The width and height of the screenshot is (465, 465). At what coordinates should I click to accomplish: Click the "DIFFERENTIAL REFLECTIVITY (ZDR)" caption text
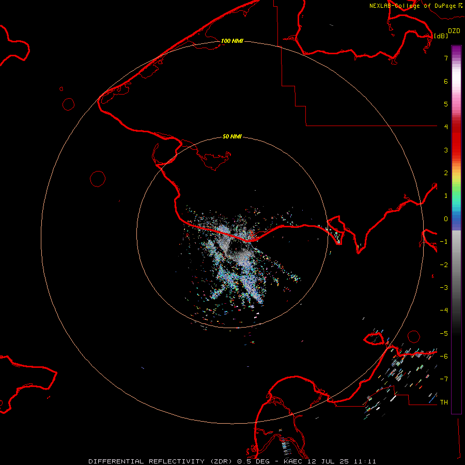(x=161, y=461)
